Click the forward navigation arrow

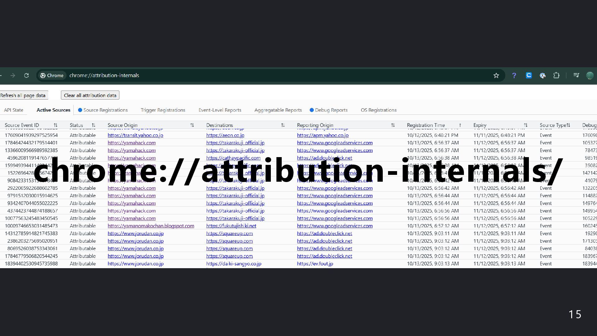click(13, 76)
